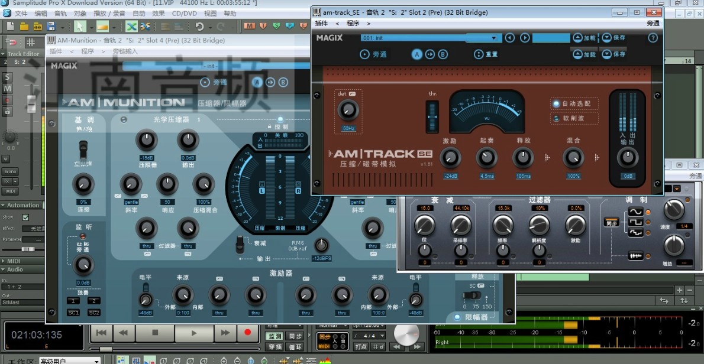Open the 编辑 Edit menu
This screenshot has height=364, width=704.
click(x=41, y=14)
